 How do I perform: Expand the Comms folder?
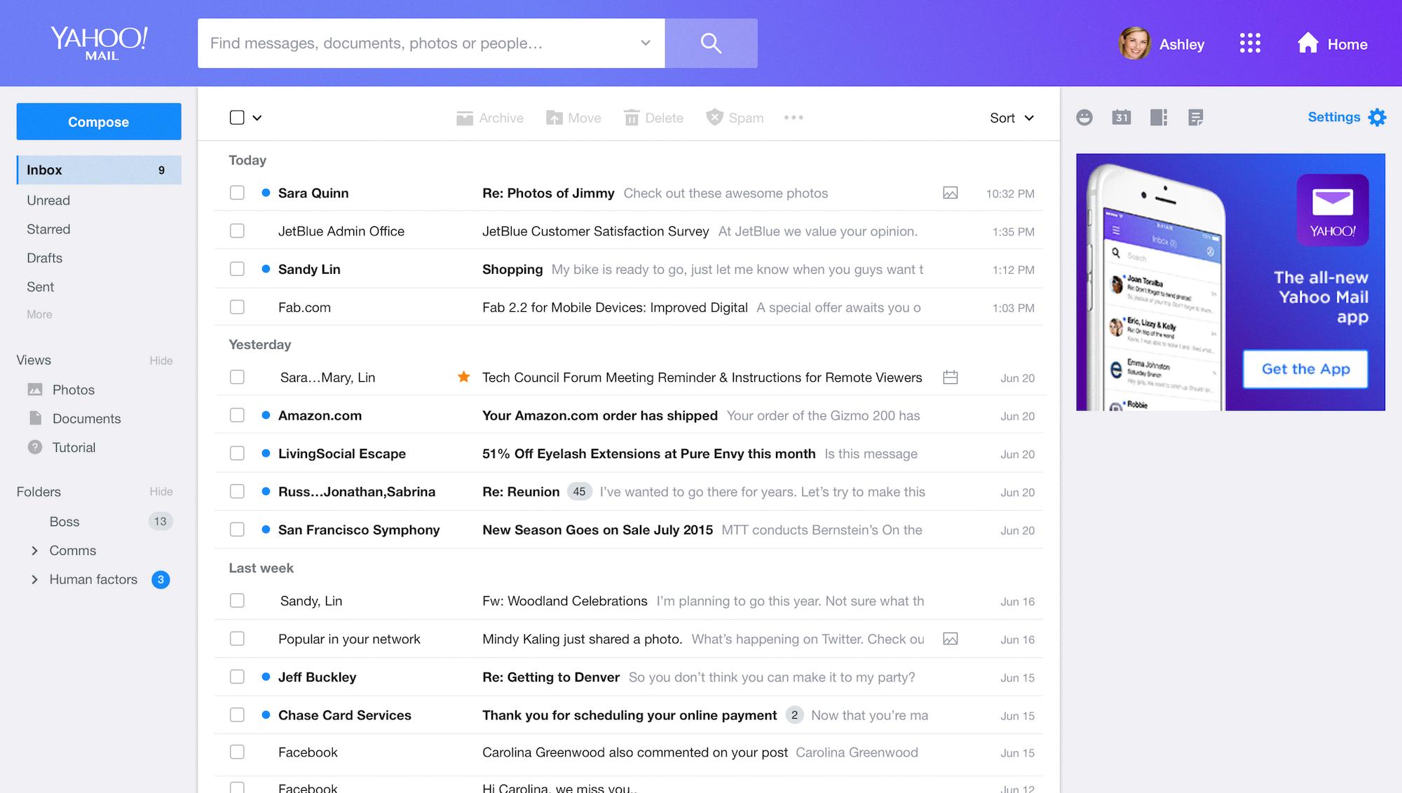[34, 549]
